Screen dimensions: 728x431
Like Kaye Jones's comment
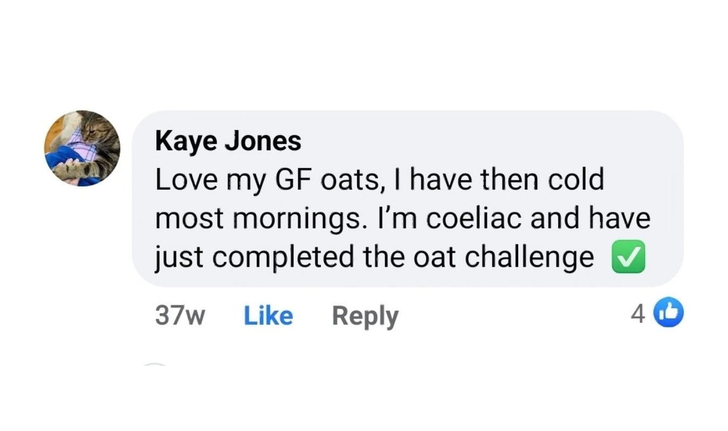pyautogui.click(x=268, y=316)
